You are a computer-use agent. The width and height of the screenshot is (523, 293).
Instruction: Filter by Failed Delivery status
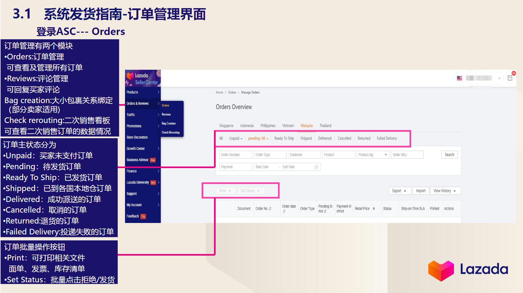(387, 138)
